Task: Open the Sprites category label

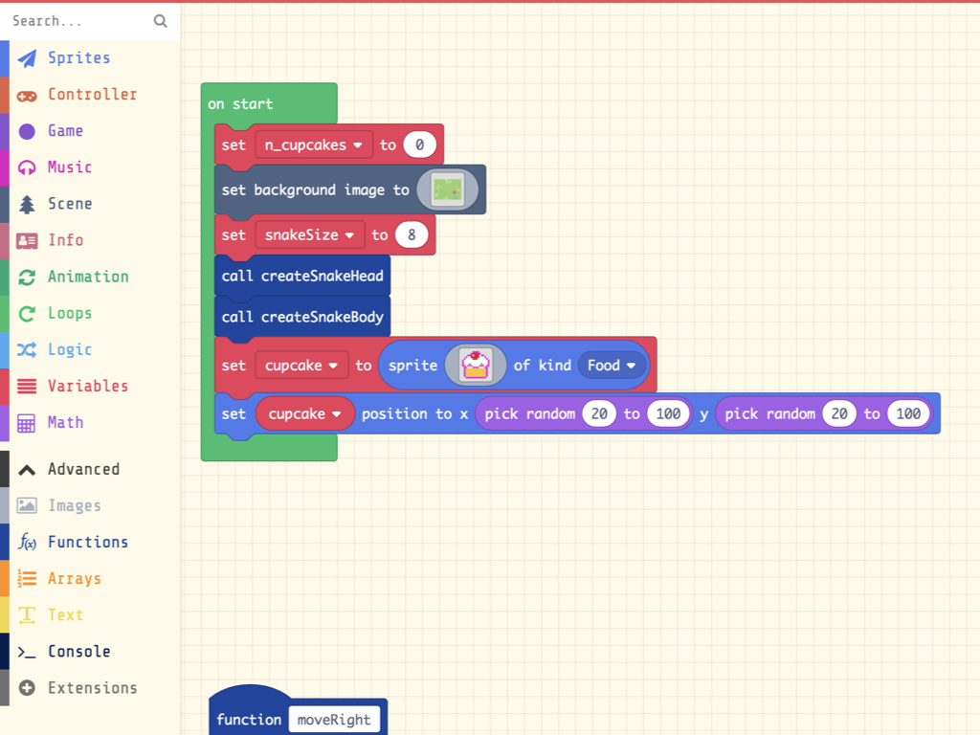Action: tap(79, 58)
